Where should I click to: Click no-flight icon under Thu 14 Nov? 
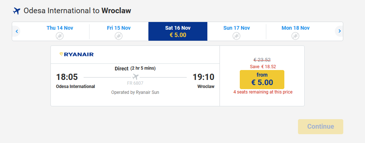coord(60,36)
